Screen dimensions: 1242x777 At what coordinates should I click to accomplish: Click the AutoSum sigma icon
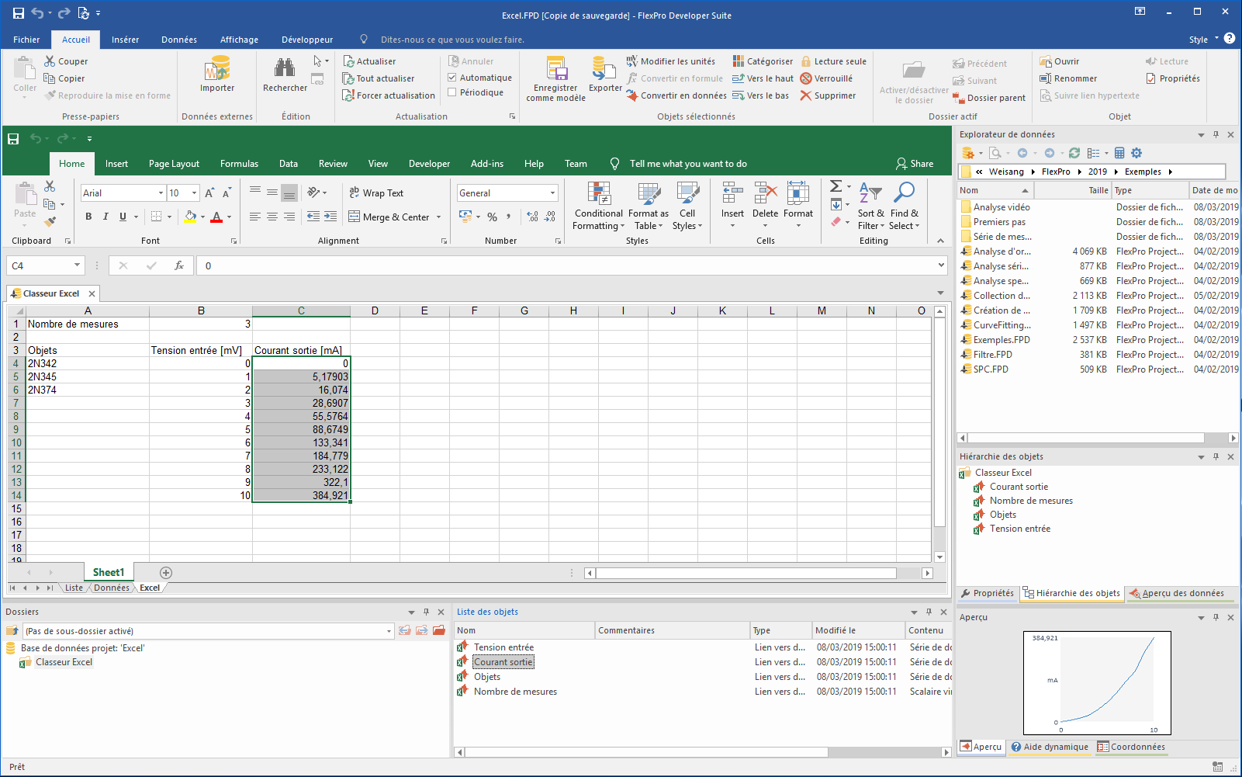pyautogui.click(x=835, y=186)
